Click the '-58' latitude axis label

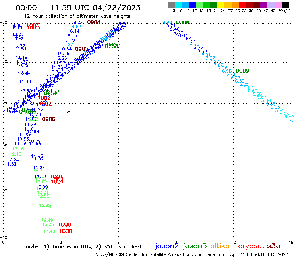(4, 190)
